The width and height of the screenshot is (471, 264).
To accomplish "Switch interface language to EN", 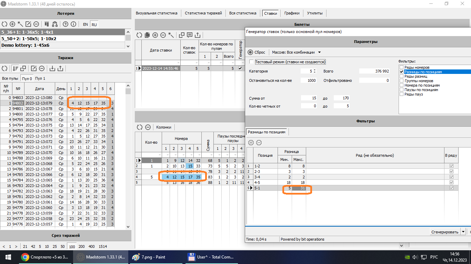I will tap(86, 24).
